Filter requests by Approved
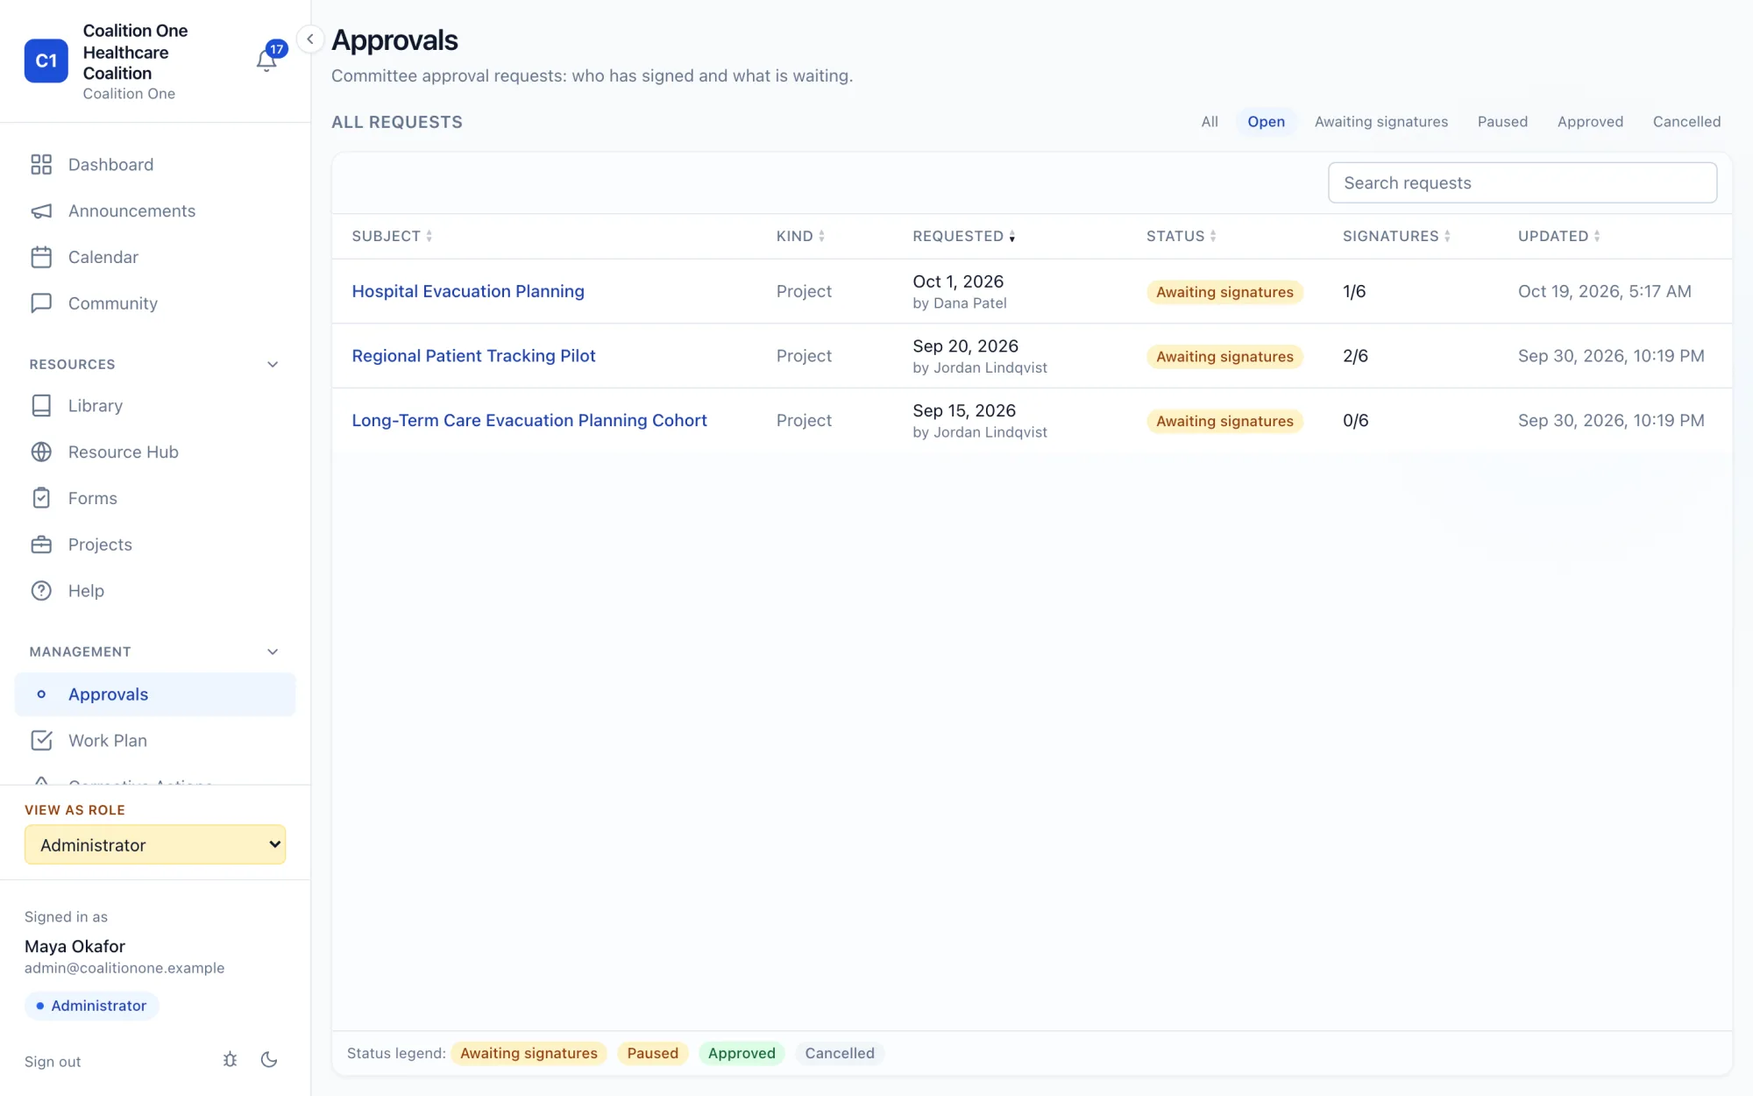This screenshot has height=1096, width=1753. pos(1590,122)
